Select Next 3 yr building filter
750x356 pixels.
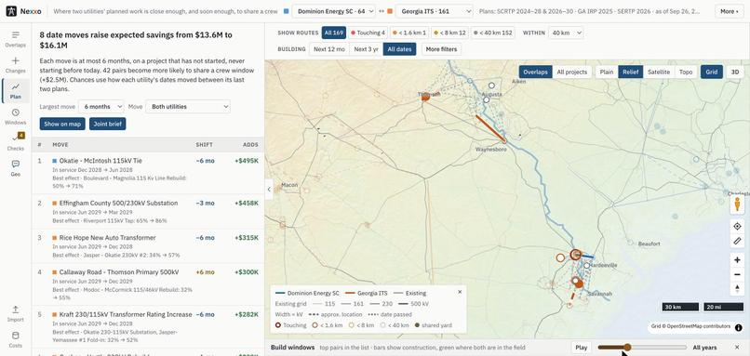click(366, 49)
